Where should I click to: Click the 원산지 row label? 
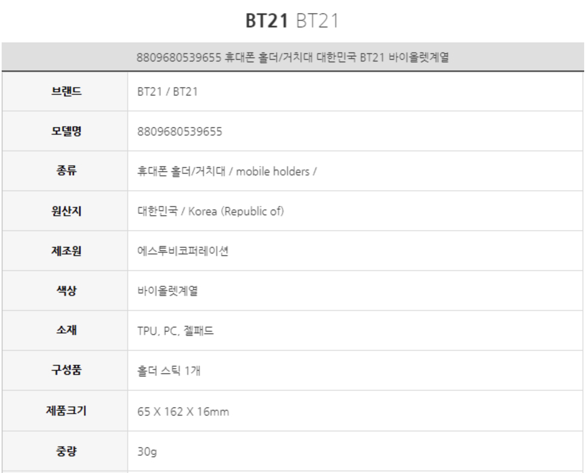point(66,211)
